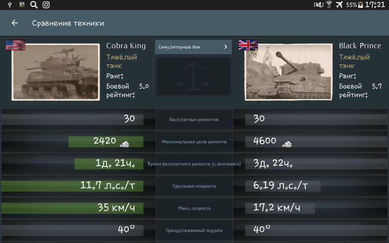Screen dimensions: 389x243
Task: Tap the 4600 repair cost value
Action: click(x=265, y=141)
